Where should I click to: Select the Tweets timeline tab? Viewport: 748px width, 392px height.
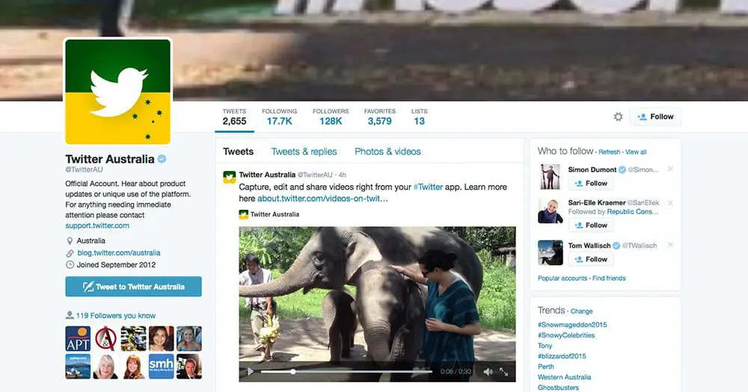(x=238, y=152)
